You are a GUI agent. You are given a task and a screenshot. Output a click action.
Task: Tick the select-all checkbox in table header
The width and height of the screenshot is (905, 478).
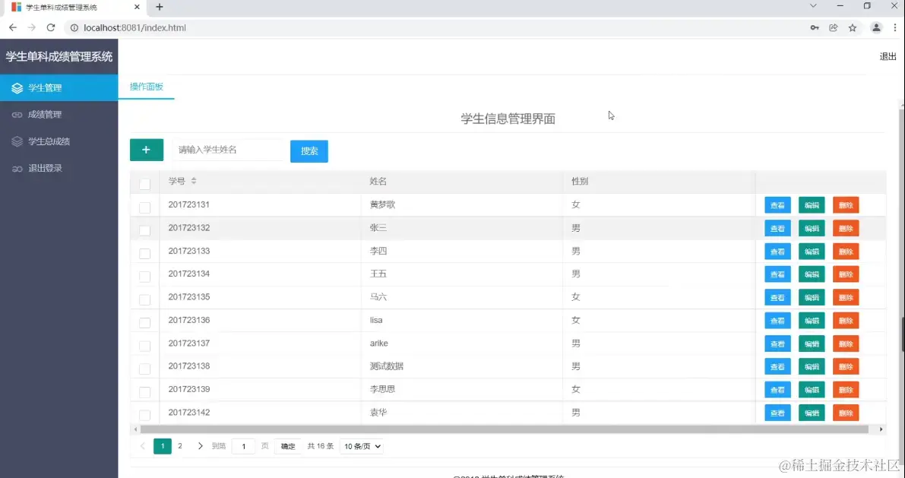tap(145, 184)
